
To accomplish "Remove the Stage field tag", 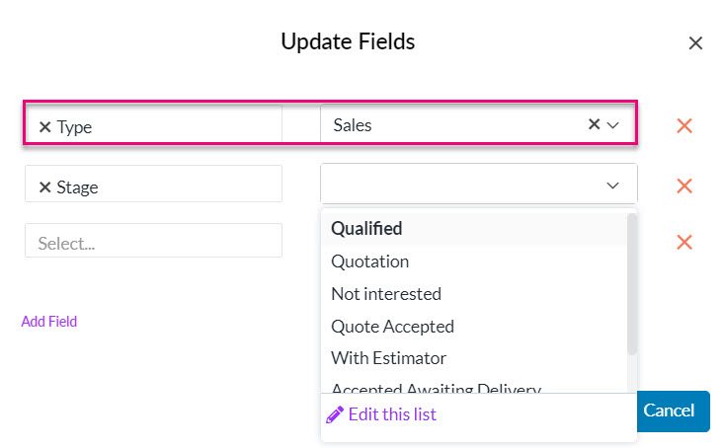I will click(x=44, y=187).
